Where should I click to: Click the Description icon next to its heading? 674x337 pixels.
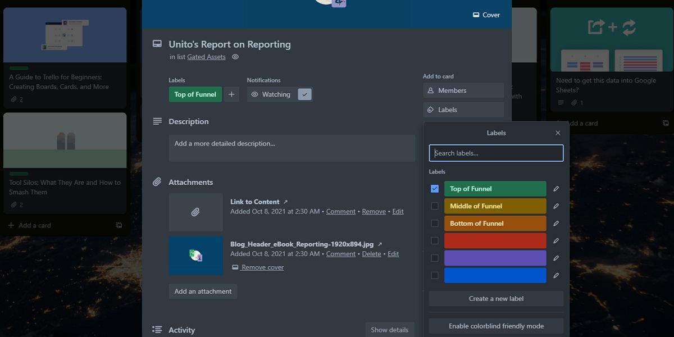[157, 121]
